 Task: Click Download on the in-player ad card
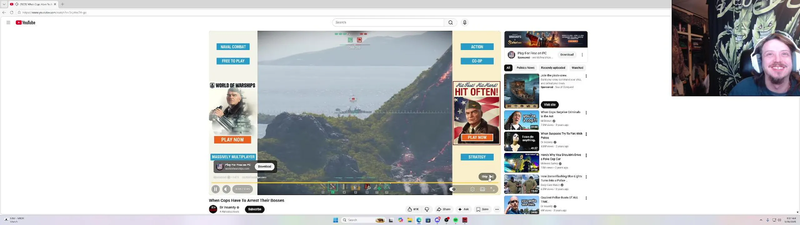pos(265,167)
